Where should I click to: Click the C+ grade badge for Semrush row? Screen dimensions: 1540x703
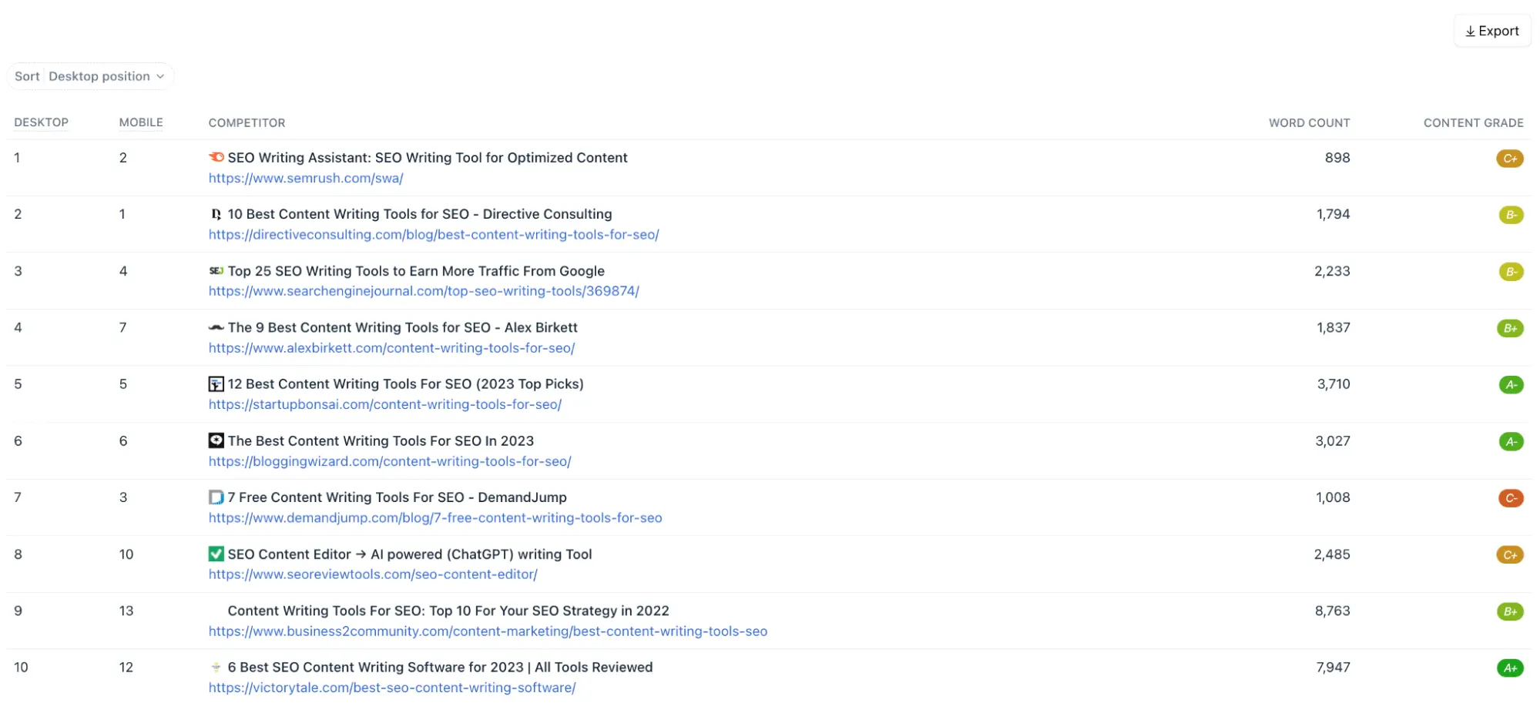[x=1510, y=159]
